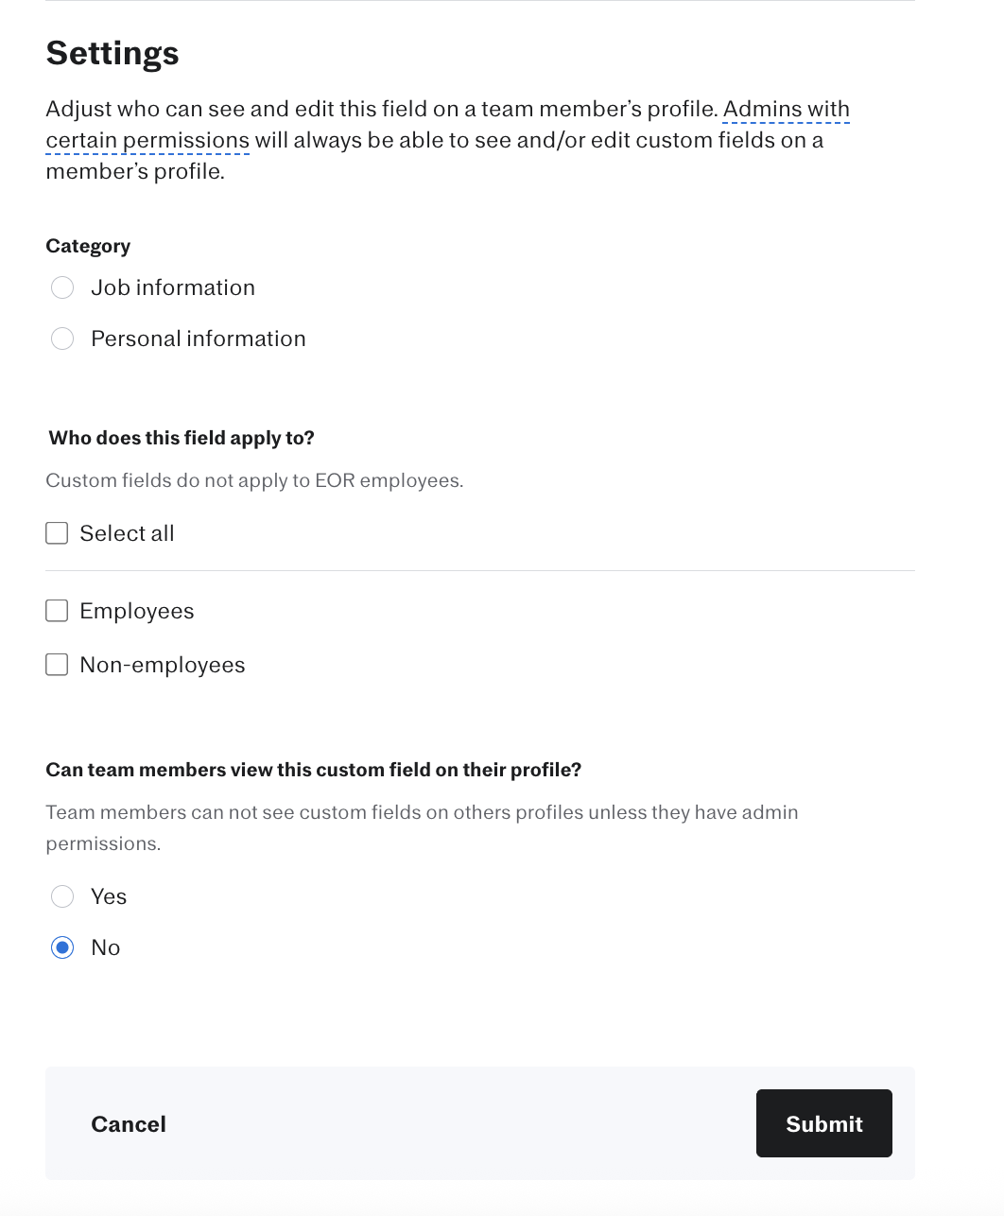Click the selected No radio button
Screen dimensions: 1004x1216
(62, 947)
